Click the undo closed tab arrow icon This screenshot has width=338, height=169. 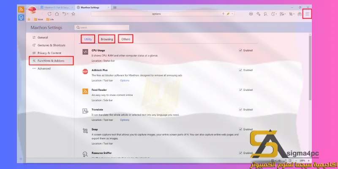coord(64,14)
